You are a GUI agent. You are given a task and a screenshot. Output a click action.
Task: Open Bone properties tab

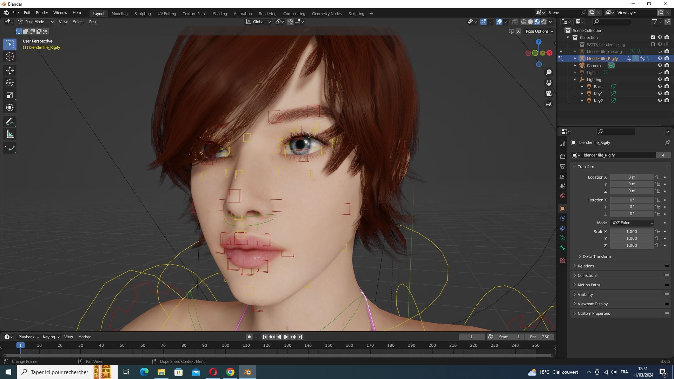click(563, 248)
